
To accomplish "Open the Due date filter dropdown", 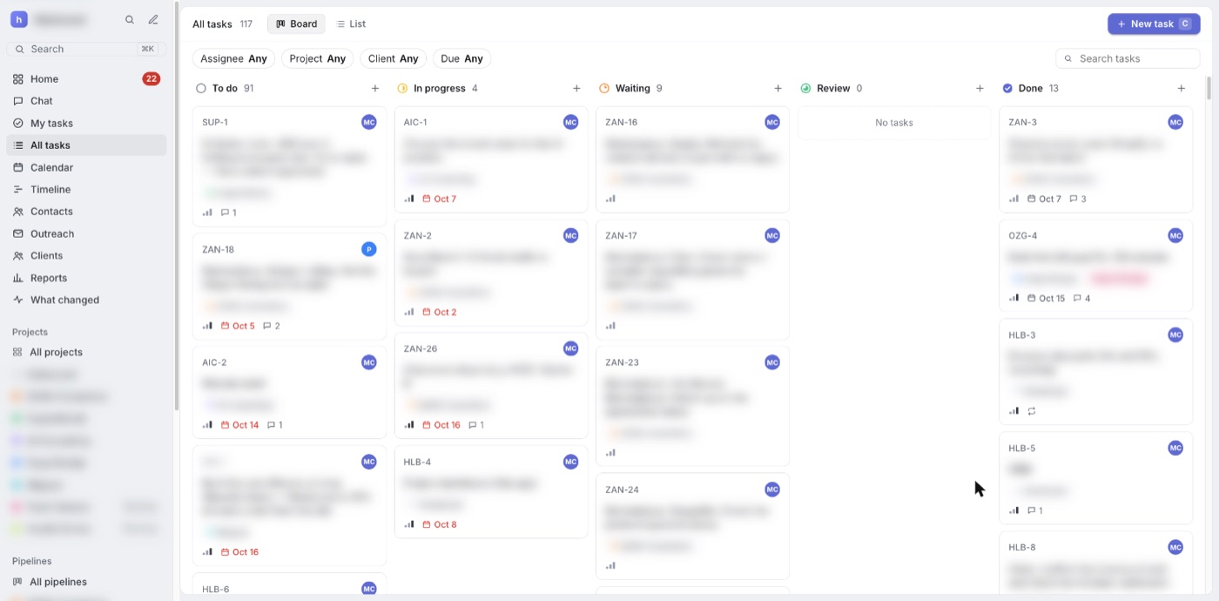I will coord(462,58).
